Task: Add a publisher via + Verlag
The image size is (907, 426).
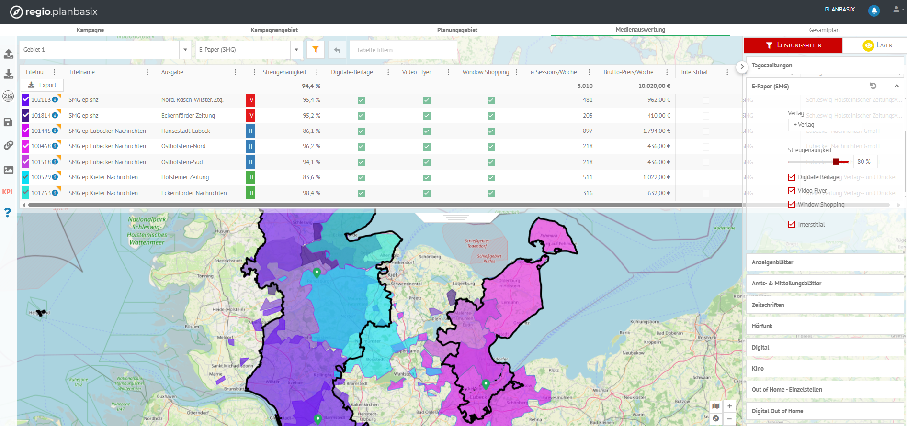Action: (x=804, y=125)
